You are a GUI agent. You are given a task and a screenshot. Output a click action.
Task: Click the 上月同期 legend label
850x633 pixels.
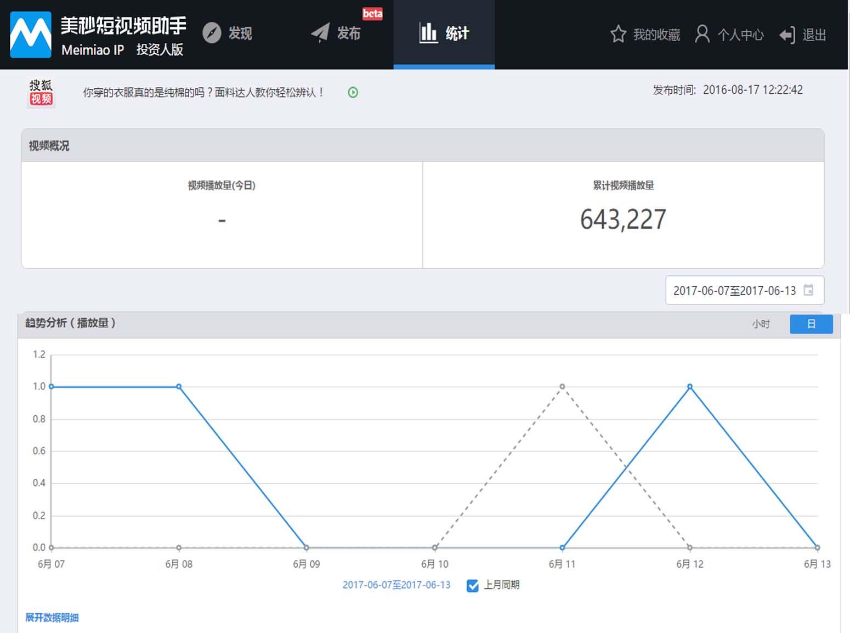[501, 585]
